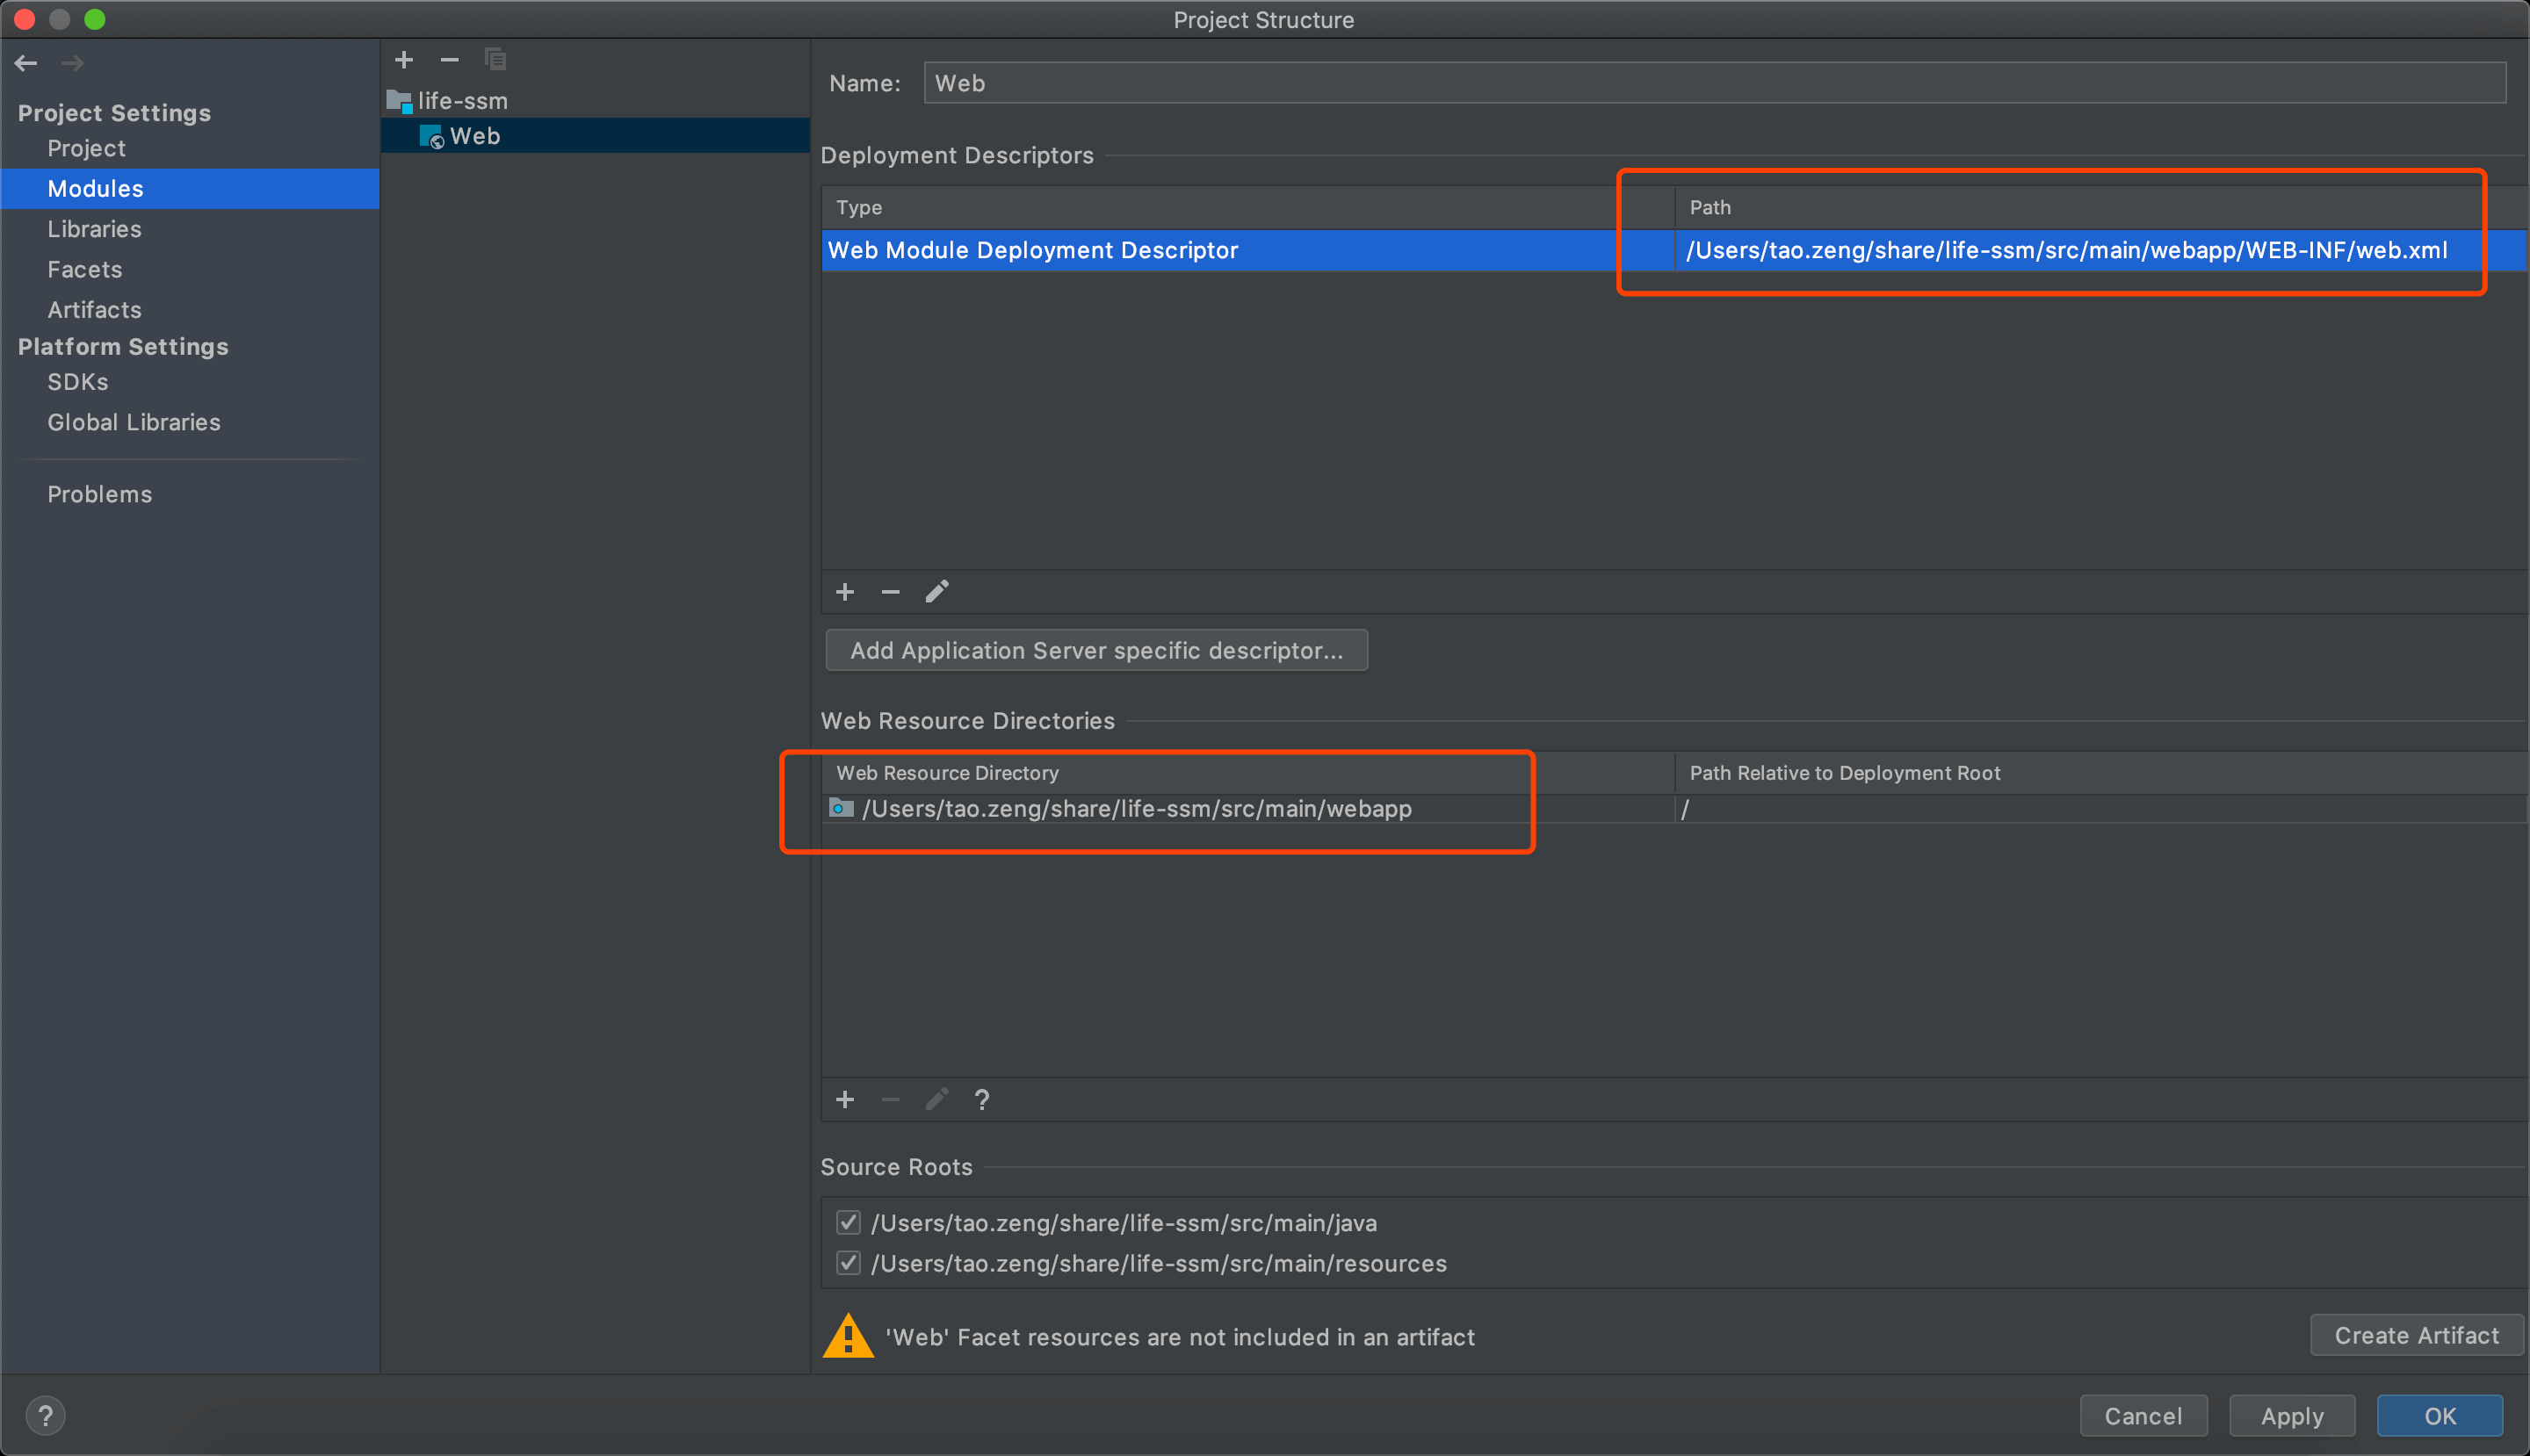Click Add Application Server specific descriptor
This screenshot has height=1456, width=2530.
click(x=1096, y=650)
